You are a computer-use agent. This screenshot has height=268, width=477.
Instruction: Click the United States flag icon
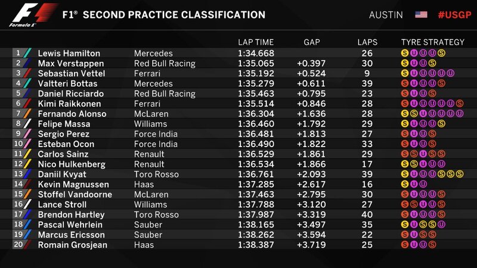pos(421,14)
